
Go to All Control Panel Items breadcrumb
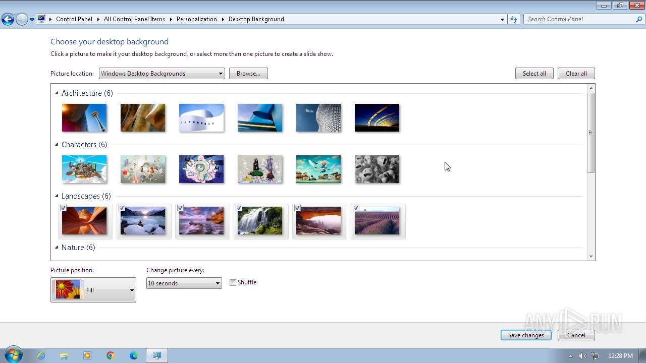coord(134,19)
